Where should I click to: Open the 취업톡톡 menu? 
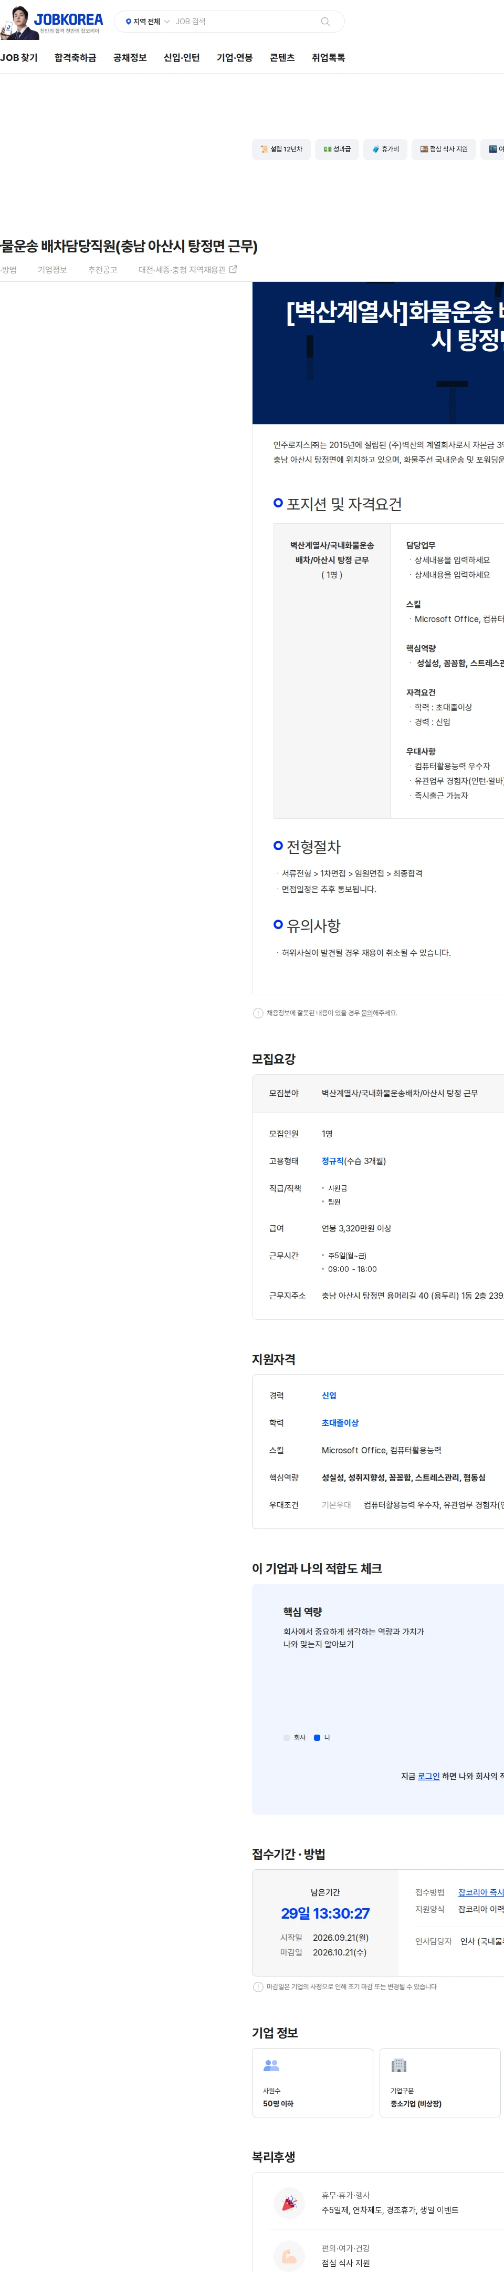point(328,58)
